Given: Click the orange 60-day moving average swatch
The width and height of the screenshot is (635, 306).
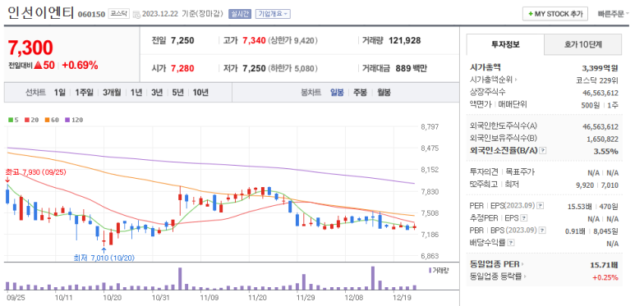Looking at the screenshot, I should [47, 120].
